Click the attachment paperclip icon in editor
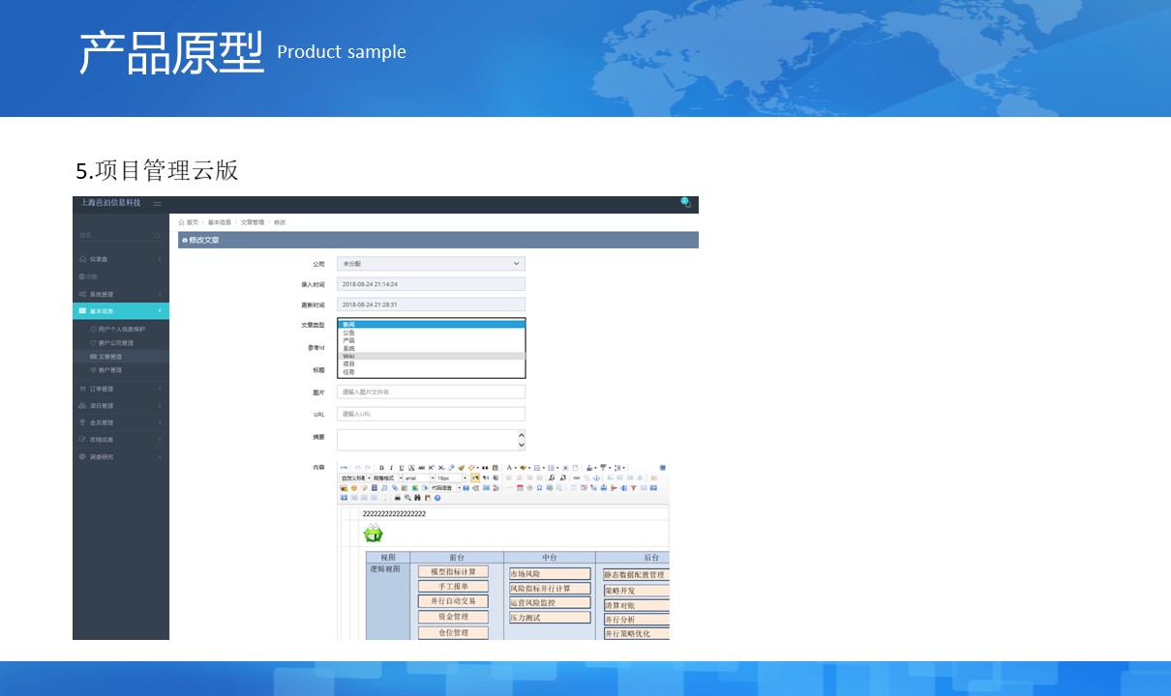 [x=395, y=488]
